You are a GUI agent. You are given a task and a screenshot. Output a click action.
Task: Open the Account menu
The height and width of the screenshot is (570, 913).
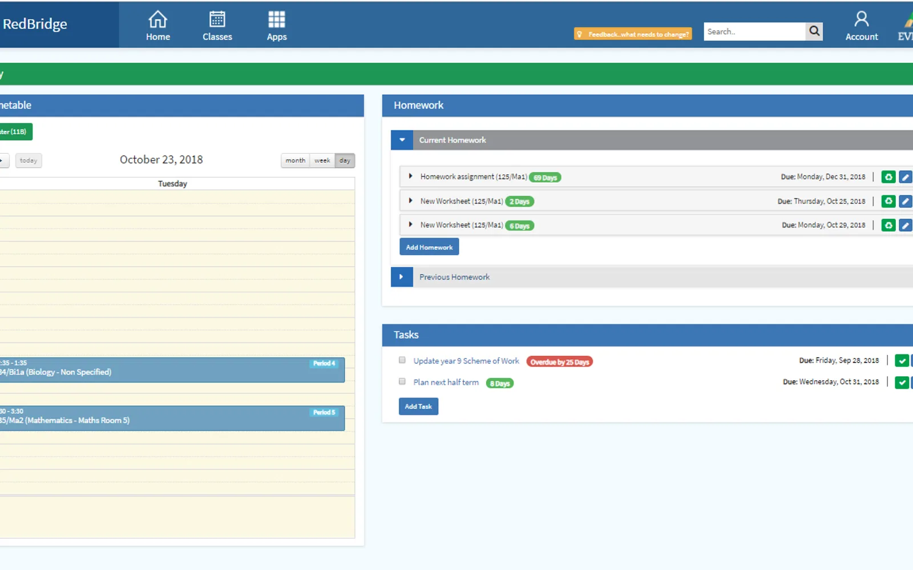tap(862, 26)
